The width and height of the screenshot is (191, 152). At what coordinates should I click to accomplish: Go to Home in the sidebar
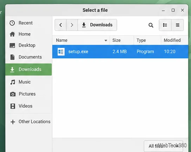pyautogui.click(x=28, y=34)
